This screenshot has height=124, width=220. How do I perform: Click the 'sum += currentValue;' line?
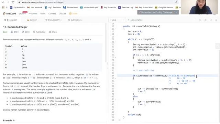[150, 102]
